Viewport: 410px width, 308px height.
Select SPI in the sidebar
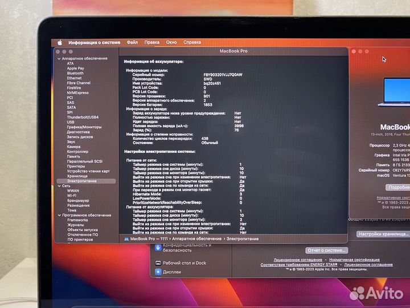[69, 112]
